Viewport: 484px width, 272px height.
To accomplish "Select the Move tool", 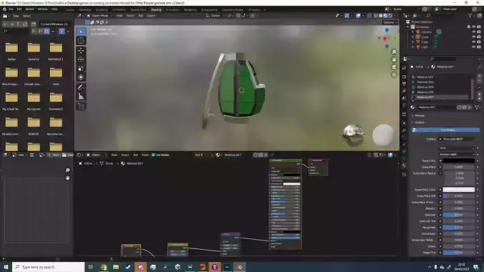I will [81, 50].
